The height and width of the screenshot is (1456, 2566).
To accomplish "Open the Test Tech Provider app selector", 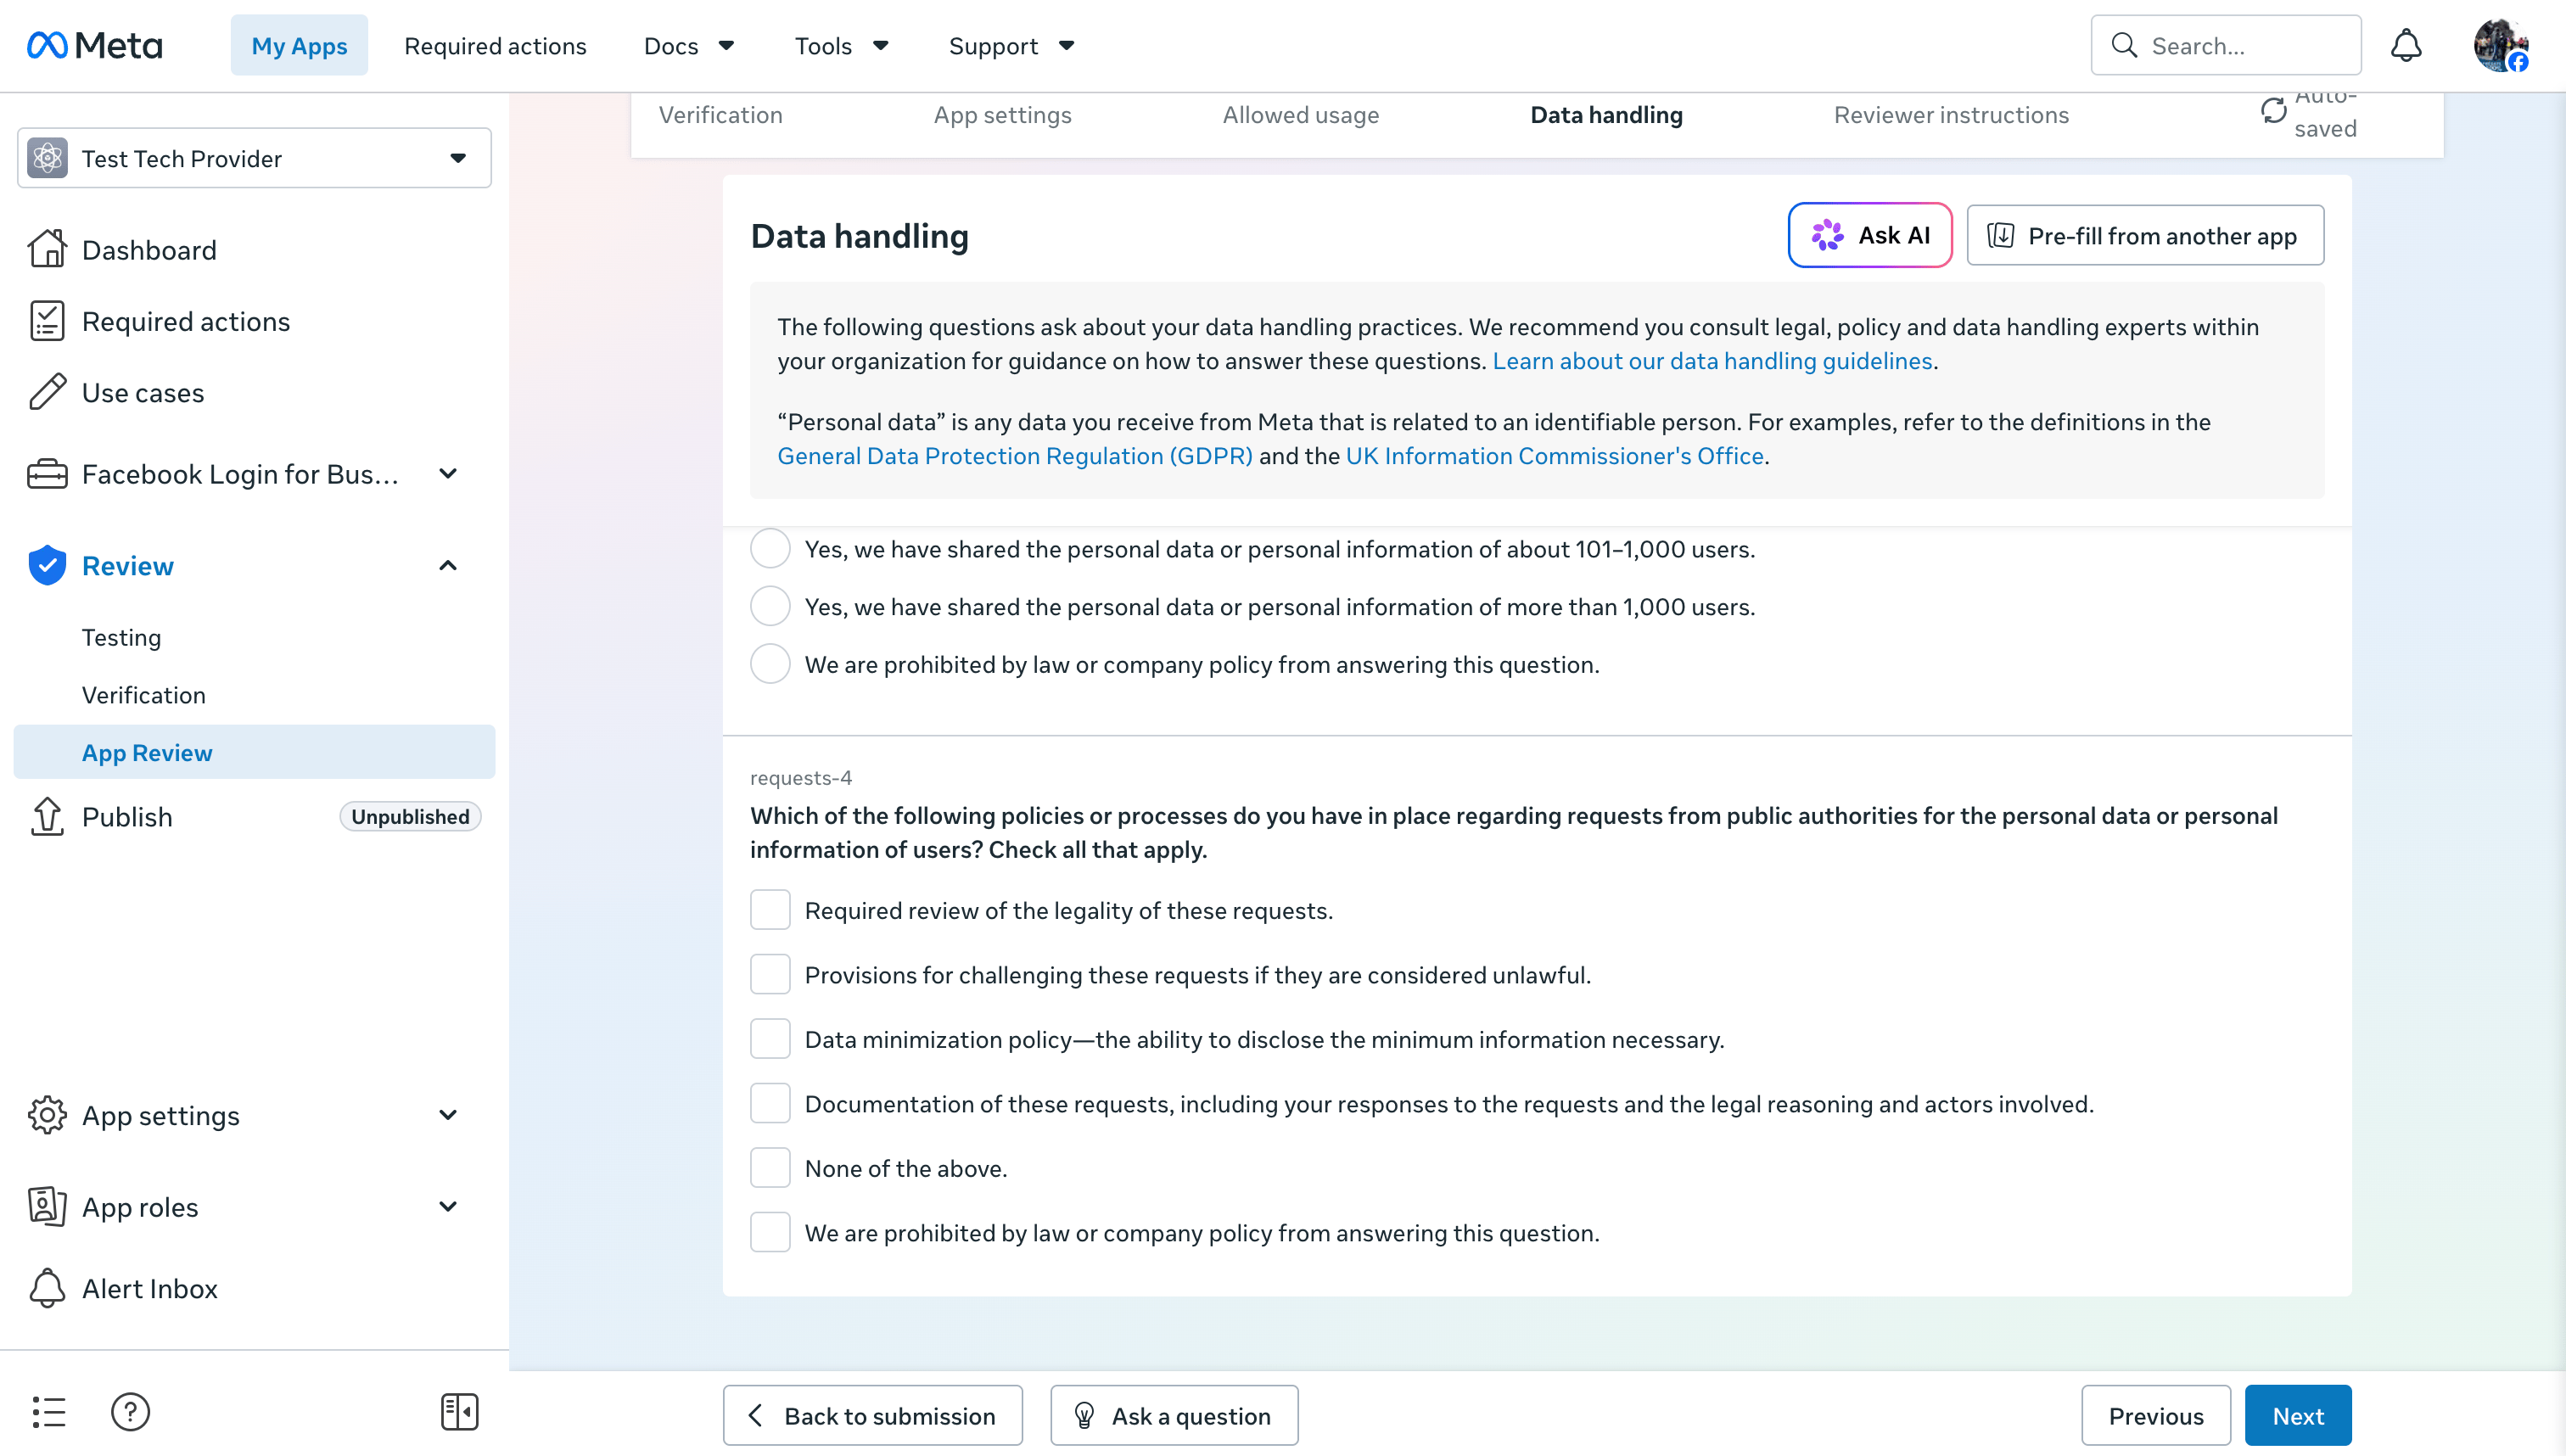I will click(254, 158).
